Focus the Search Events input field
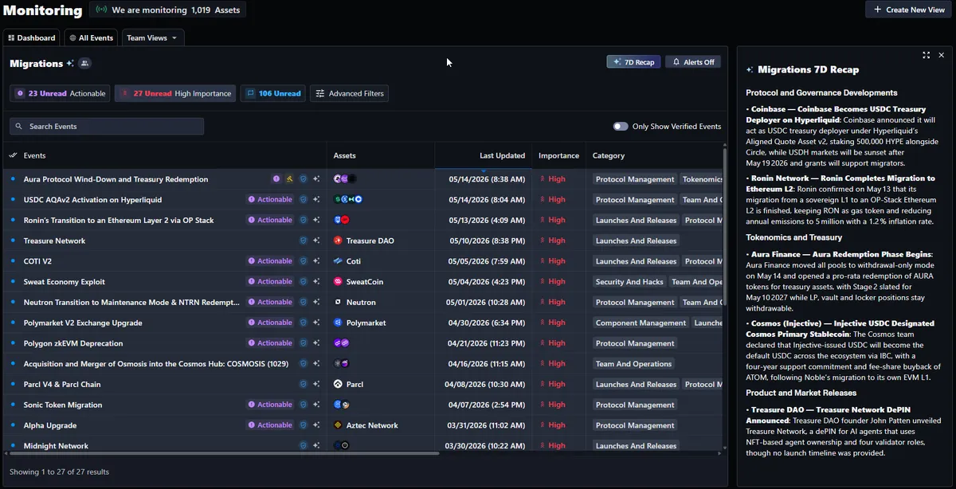 pyautogui.click(x=107, y=126)
